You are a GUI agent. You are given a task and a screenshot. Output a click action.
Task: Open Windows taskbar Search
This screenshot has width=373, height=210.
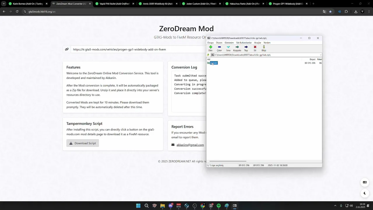coord(147,206)
